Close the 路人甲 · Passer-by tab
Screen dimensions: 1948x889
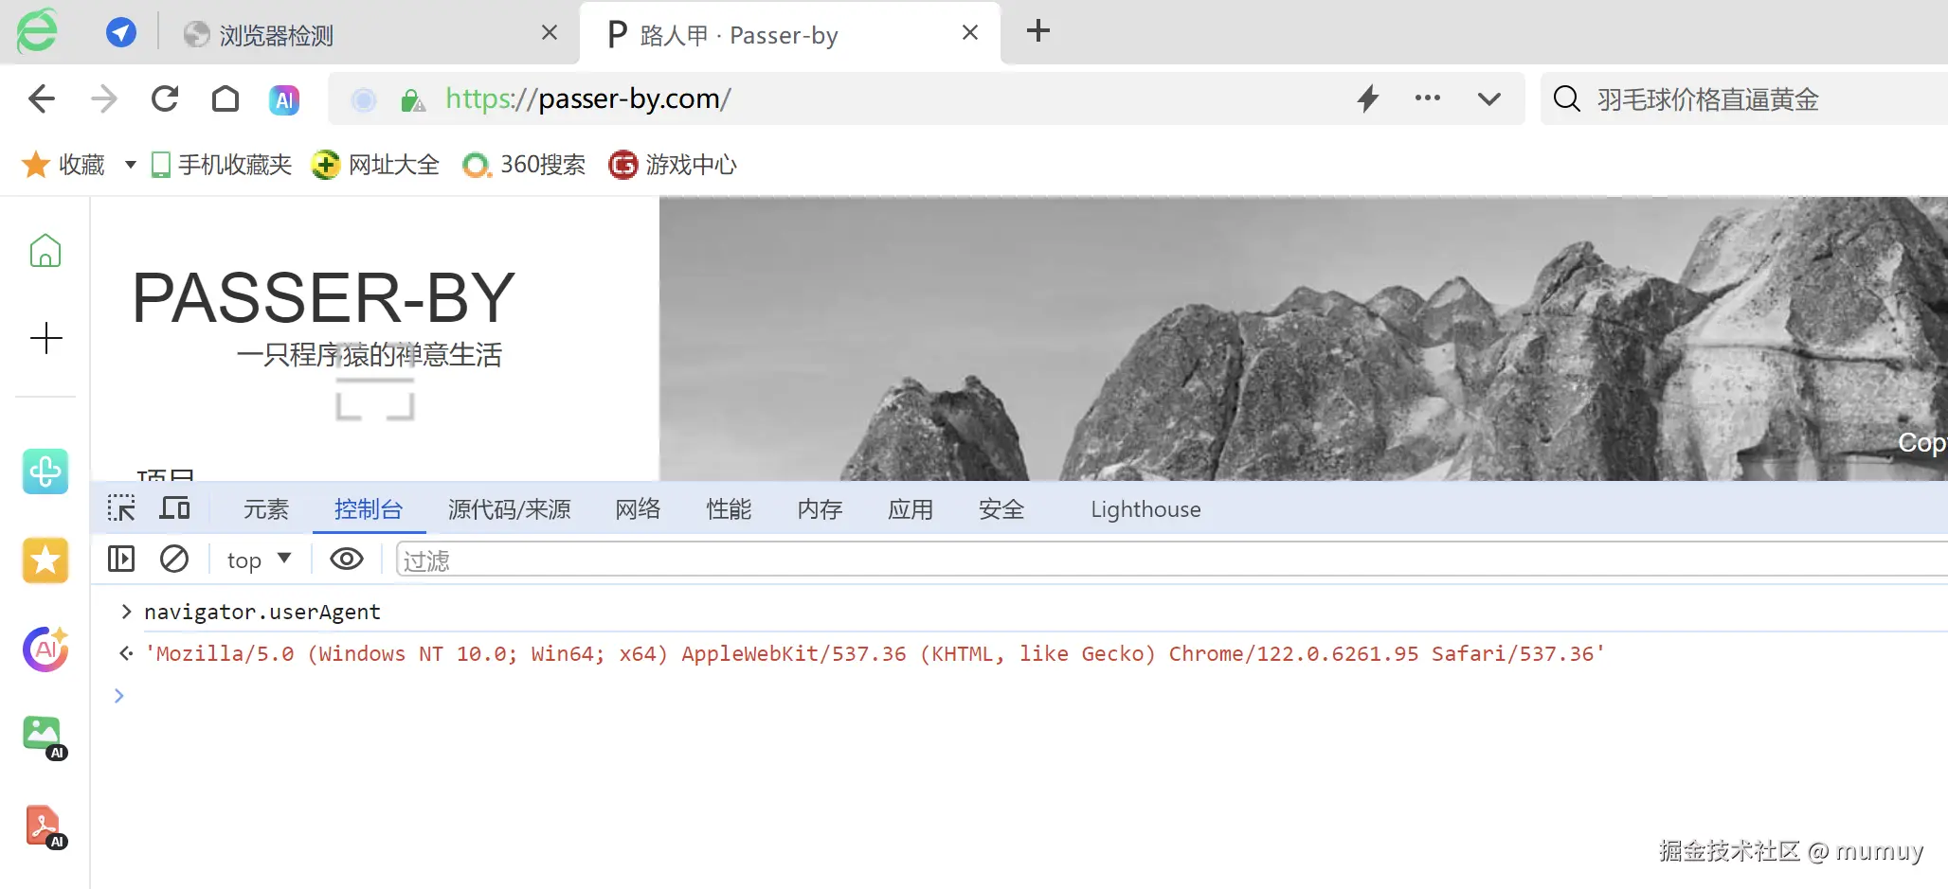click(970, 33)
